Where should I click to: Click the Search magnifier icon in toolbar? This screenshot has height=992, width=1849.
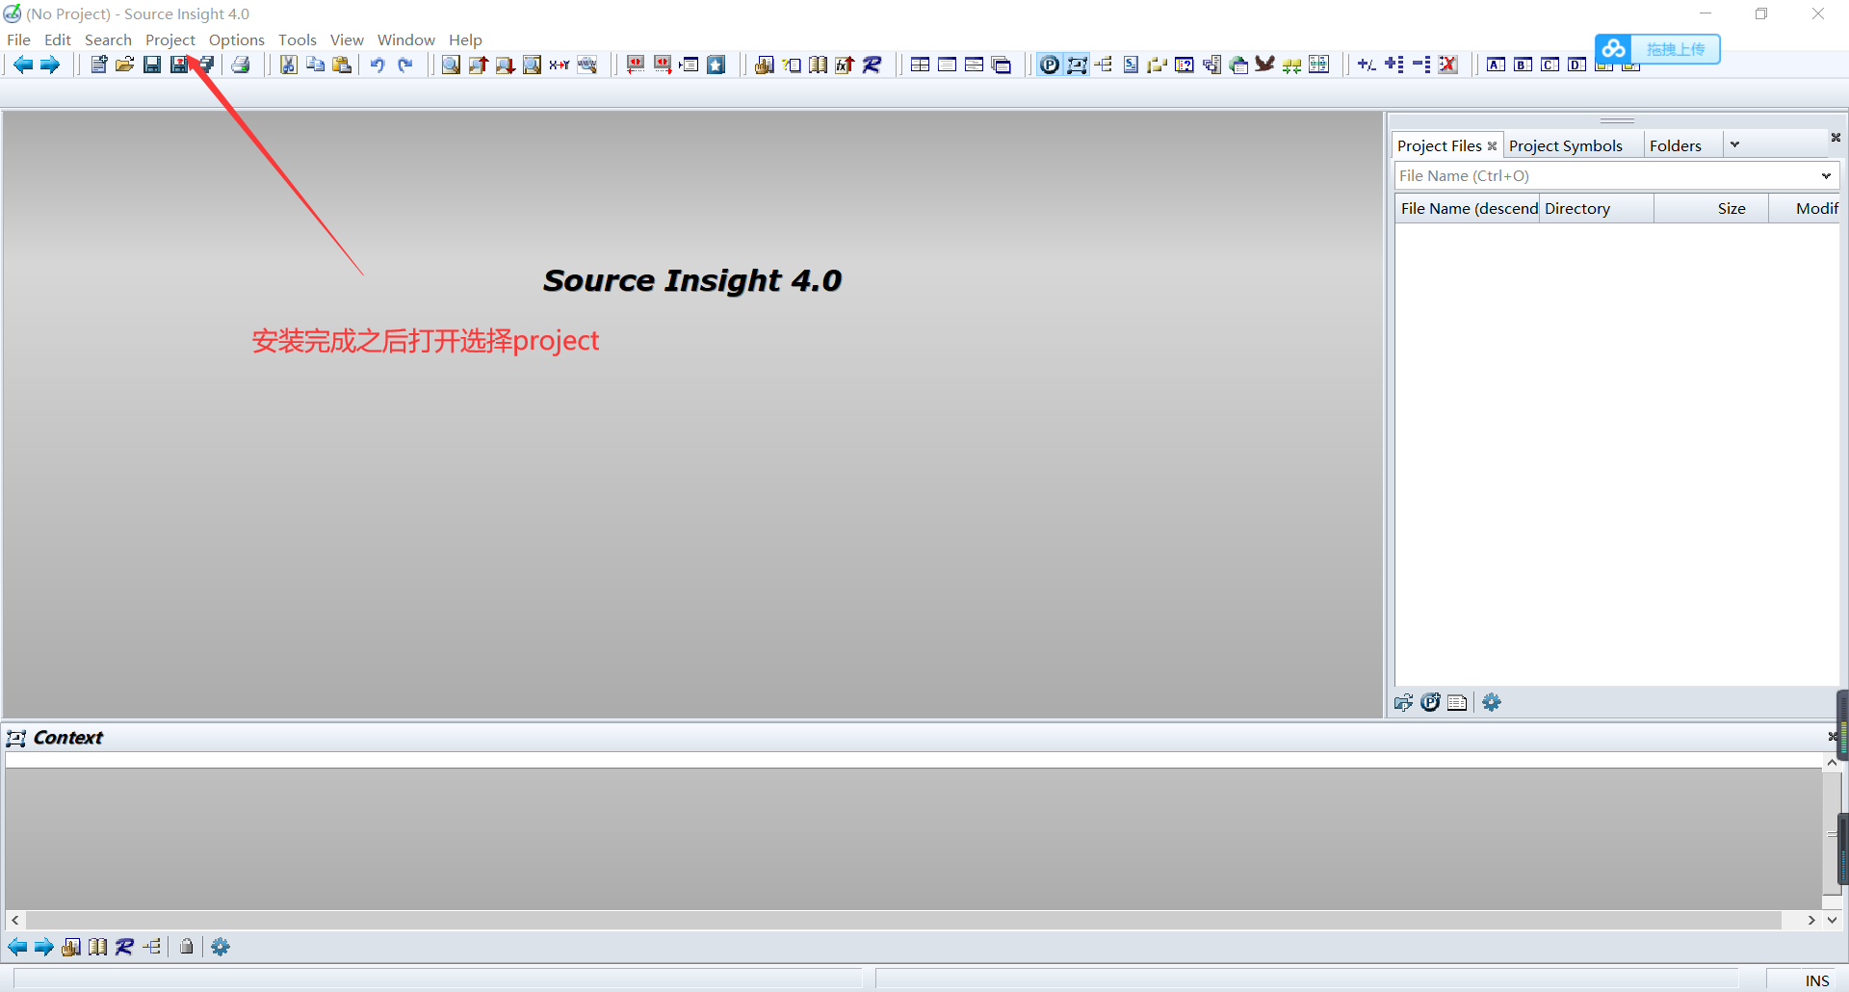tap(451, 65)
